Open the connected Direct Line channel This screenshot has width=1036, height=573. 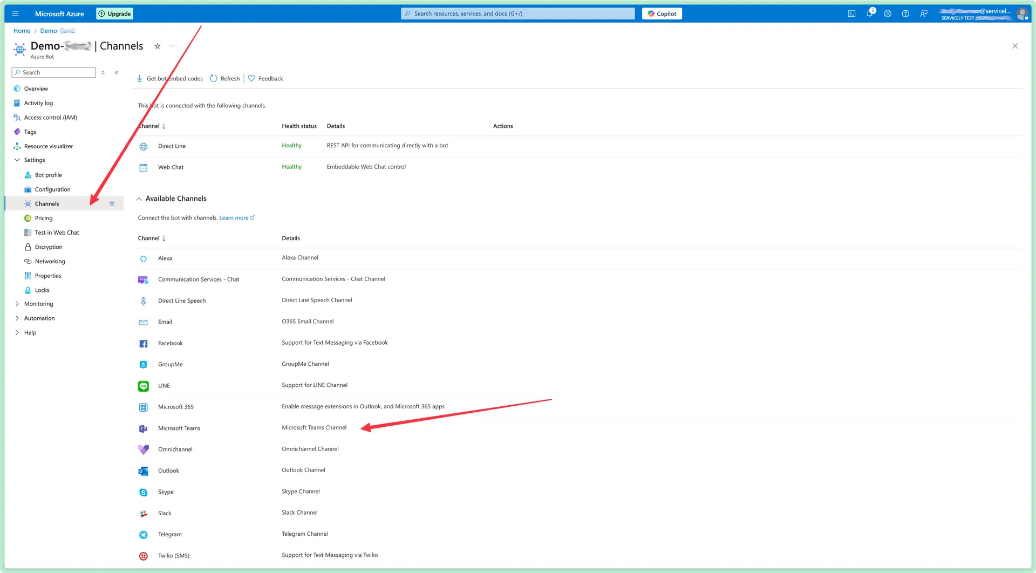(172, 146)
